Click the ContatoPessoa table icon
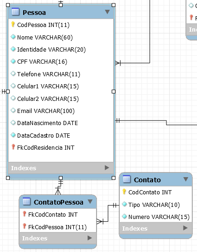Screen dimensions: 197x252 click(26, 201)
